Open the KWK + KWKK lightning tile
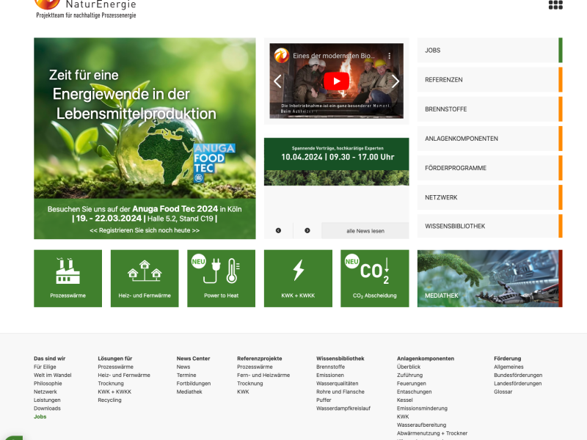Viewport: 587px width, 440px height. 298,279
